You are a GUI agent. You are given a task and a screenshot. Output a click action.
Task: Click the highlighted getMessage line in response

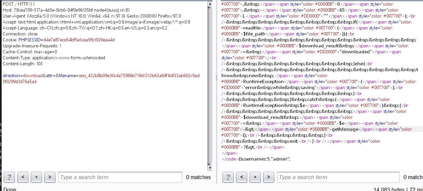[322, 129]
